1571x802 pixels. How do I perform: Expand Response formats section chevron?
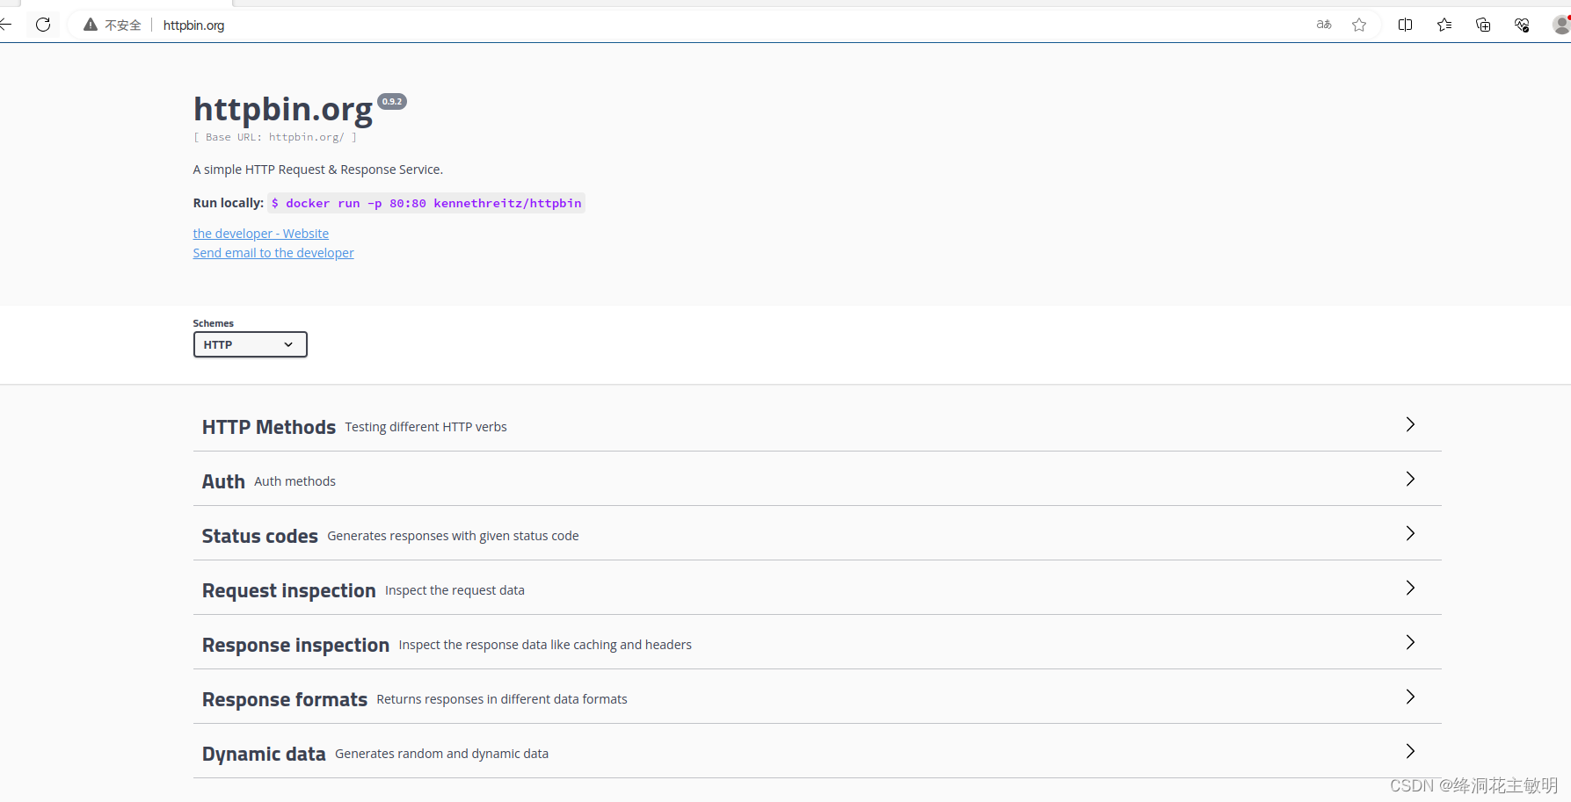(x=1410, y=697)
